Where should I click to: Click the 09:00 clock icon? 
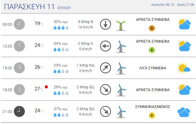[19, 24]
